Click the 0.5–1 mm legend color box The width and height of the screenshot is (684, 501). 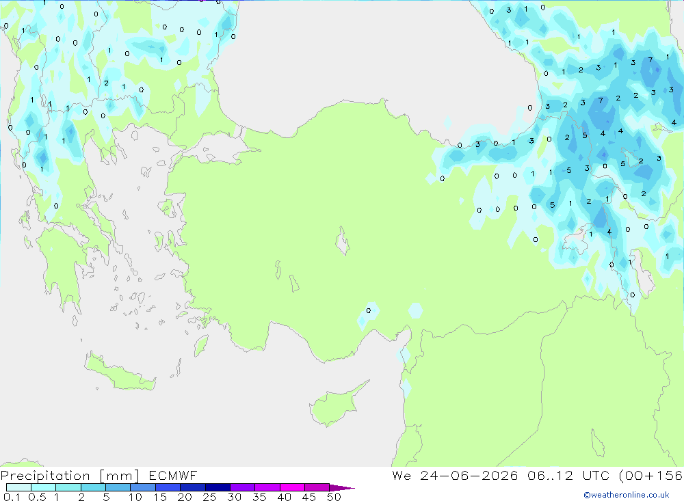click(44, 487)
